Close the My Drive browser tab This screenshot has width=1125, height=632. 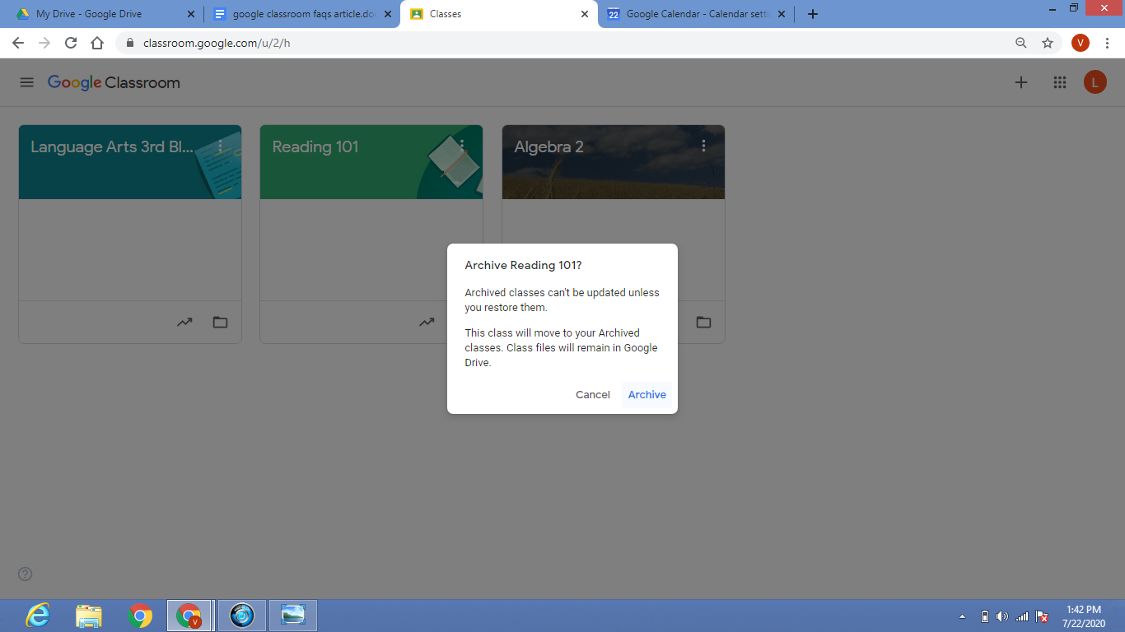(191, 14)
